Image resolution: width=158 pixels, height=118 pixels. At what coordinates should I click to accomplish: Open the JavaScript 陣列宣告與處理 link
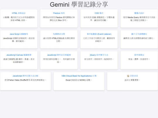point(59,55)
